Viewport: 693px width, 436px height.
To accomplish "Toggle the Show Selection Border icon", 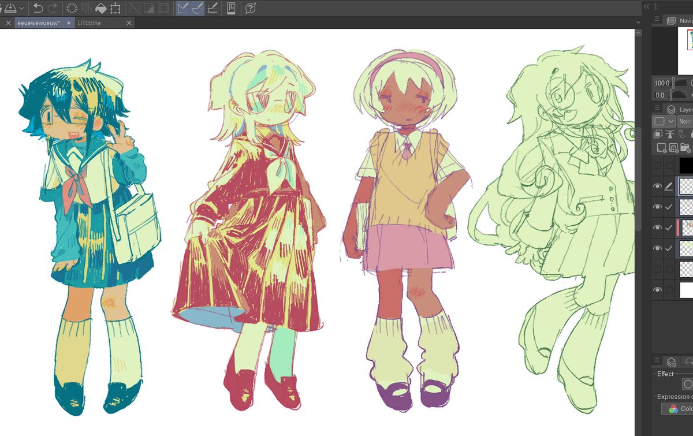I will 164,8.
